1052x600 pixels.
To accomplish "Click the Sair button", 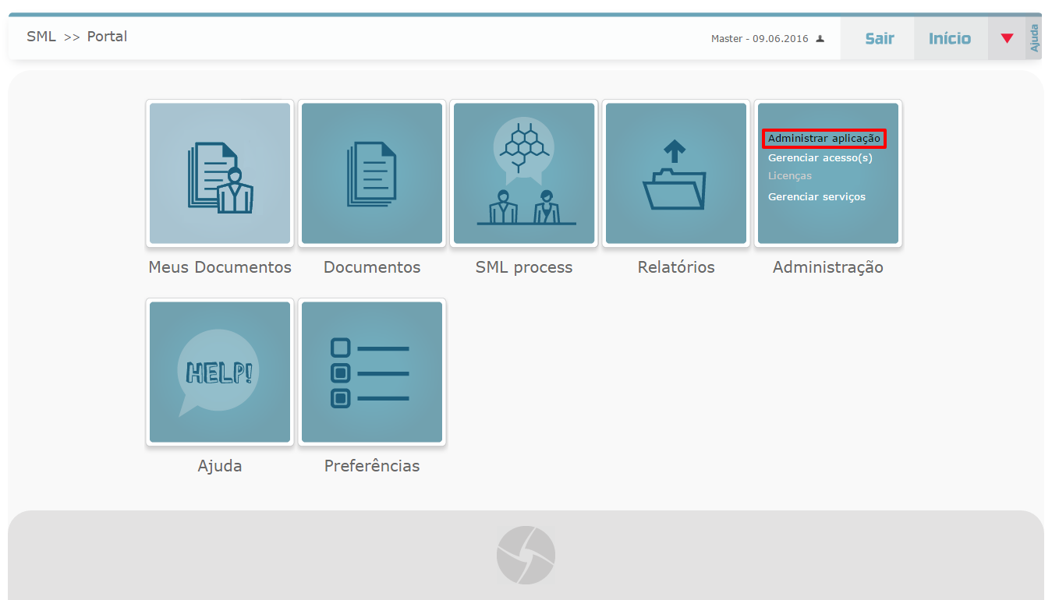I will 878,37.
